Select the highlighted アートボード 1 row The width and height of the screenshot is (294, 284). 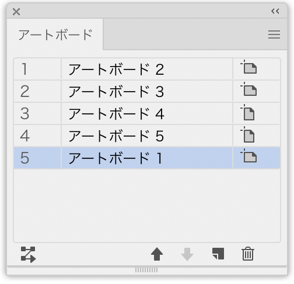147,158
